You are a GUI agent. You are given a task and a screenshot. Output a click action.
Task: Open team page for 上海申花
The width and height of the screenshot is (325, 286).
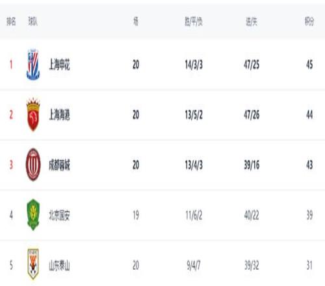[x=59, y=64]
